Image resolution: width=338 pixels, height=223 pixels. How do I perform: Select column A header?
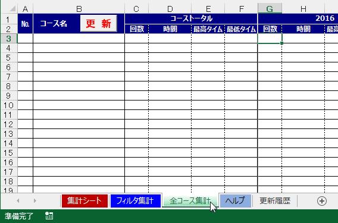pyautogui.click(x=25, y=9)
